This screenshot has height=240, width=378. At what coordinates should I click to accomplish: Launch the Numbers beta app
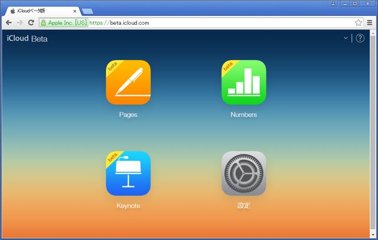[244, 83]
